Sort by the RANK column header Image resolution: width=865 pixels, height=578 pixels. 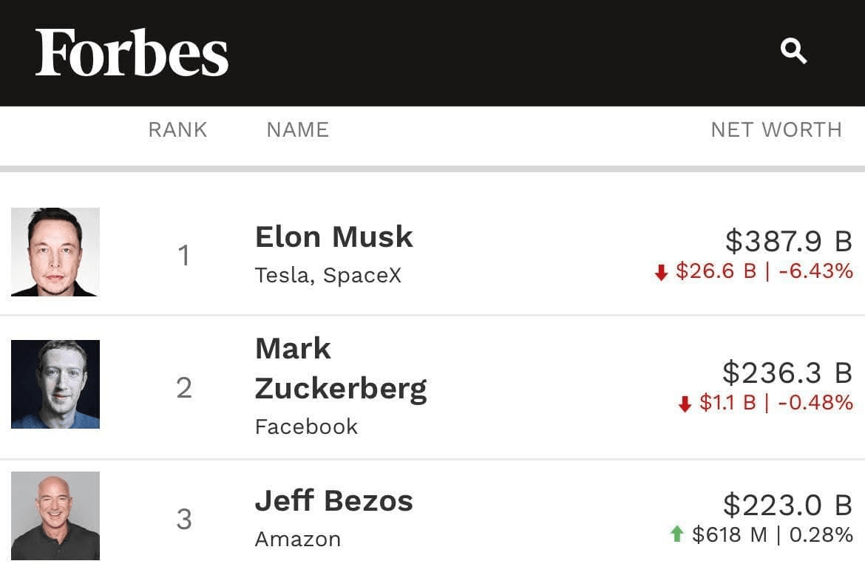click(177, 130)
